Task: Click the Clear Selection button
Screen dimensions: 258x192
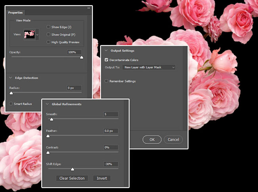Action: click(72, 178)
